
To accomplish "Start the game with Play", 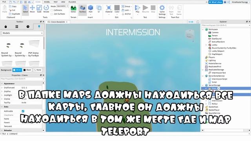I will [x=137, y=9].
